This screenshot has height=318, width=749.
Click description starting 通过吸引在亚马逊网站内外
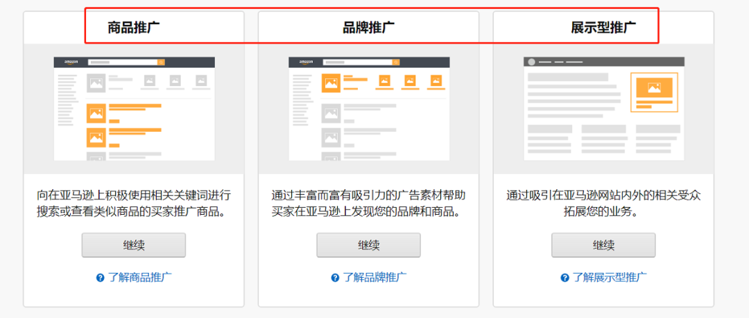tap(604, 204)
